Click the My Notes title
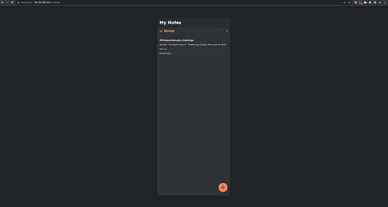The image size is (388, 207). (x=170, y=23)
